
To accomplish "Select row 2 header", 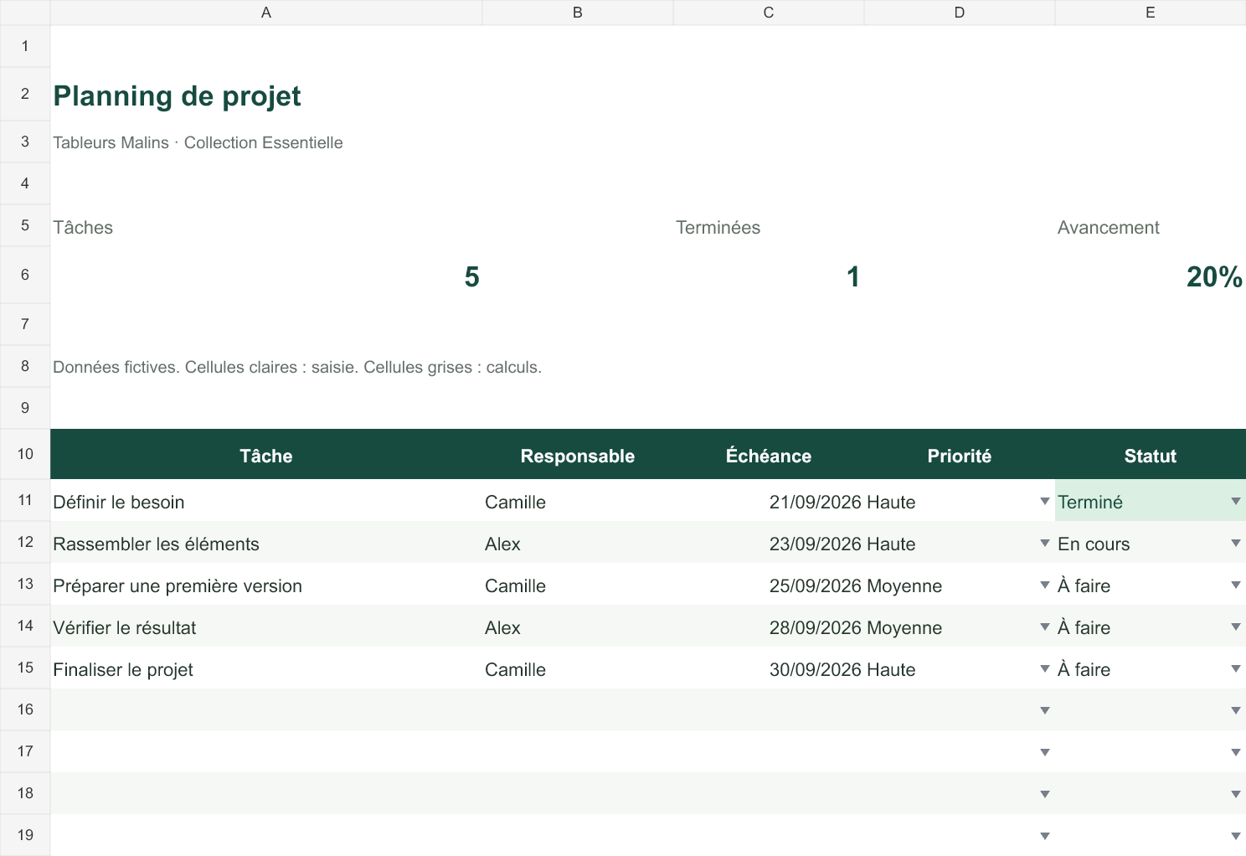I will [x=25, y=94].
